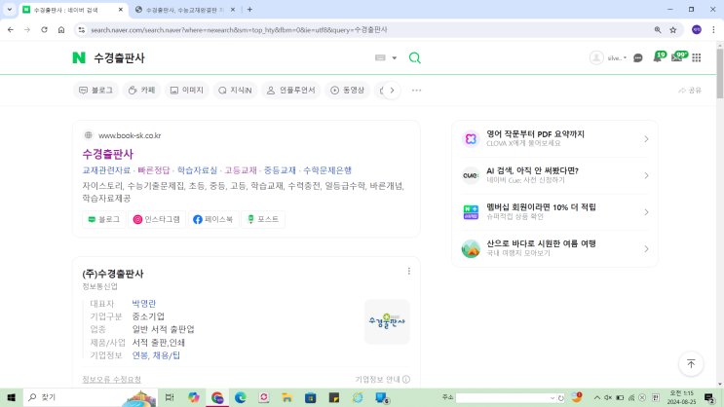Open the Naver services grid icon
The image size is (724, 407).
[x=697, y=57]
